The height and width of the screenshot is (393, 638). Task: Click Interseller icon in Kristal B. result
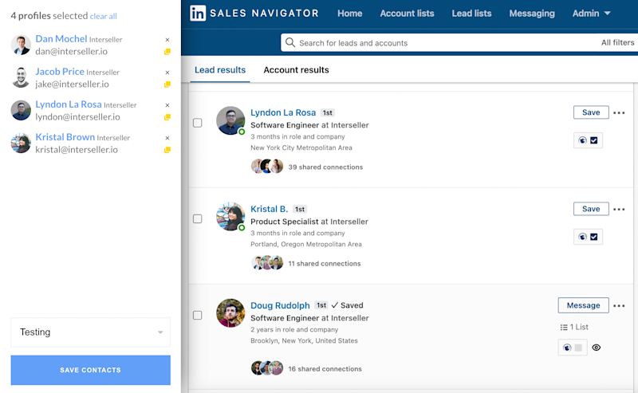coord(583,237)
